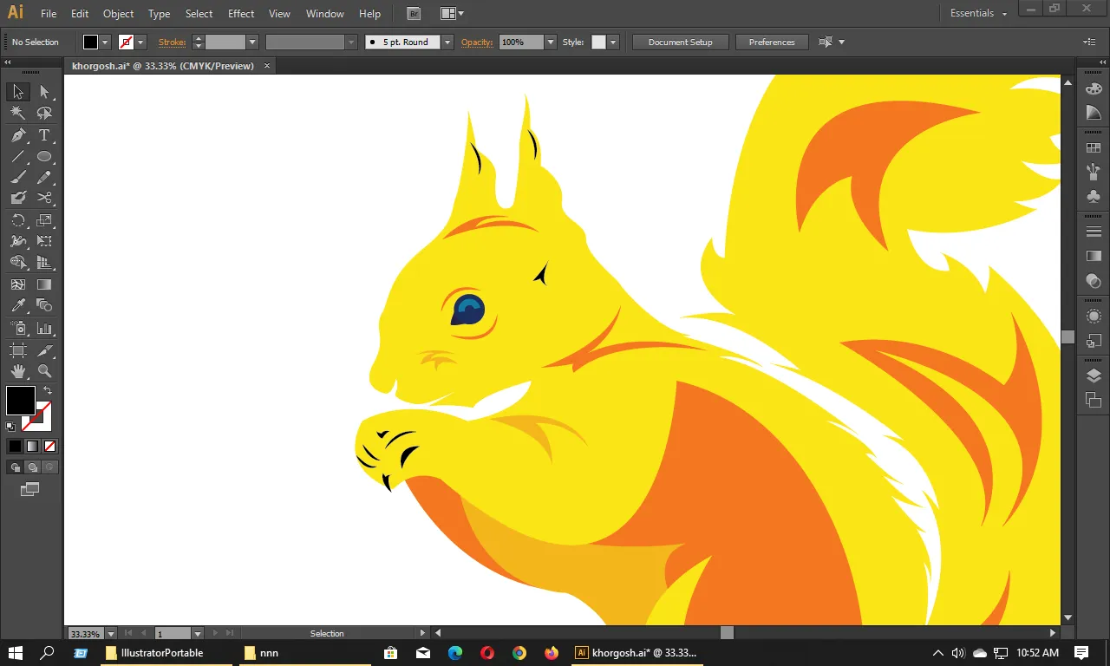Click the Document Setup button
This screenshot has width=1110, height=666.
coord(680,42)
